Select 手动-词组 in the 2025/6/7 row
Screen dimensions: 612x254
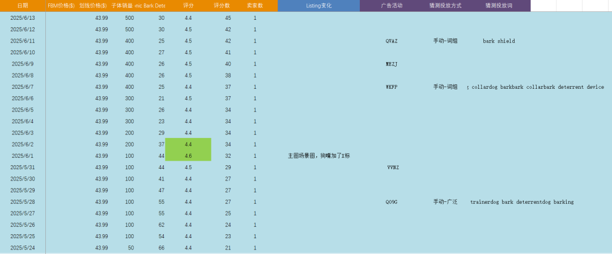click(x=445, y=87)
